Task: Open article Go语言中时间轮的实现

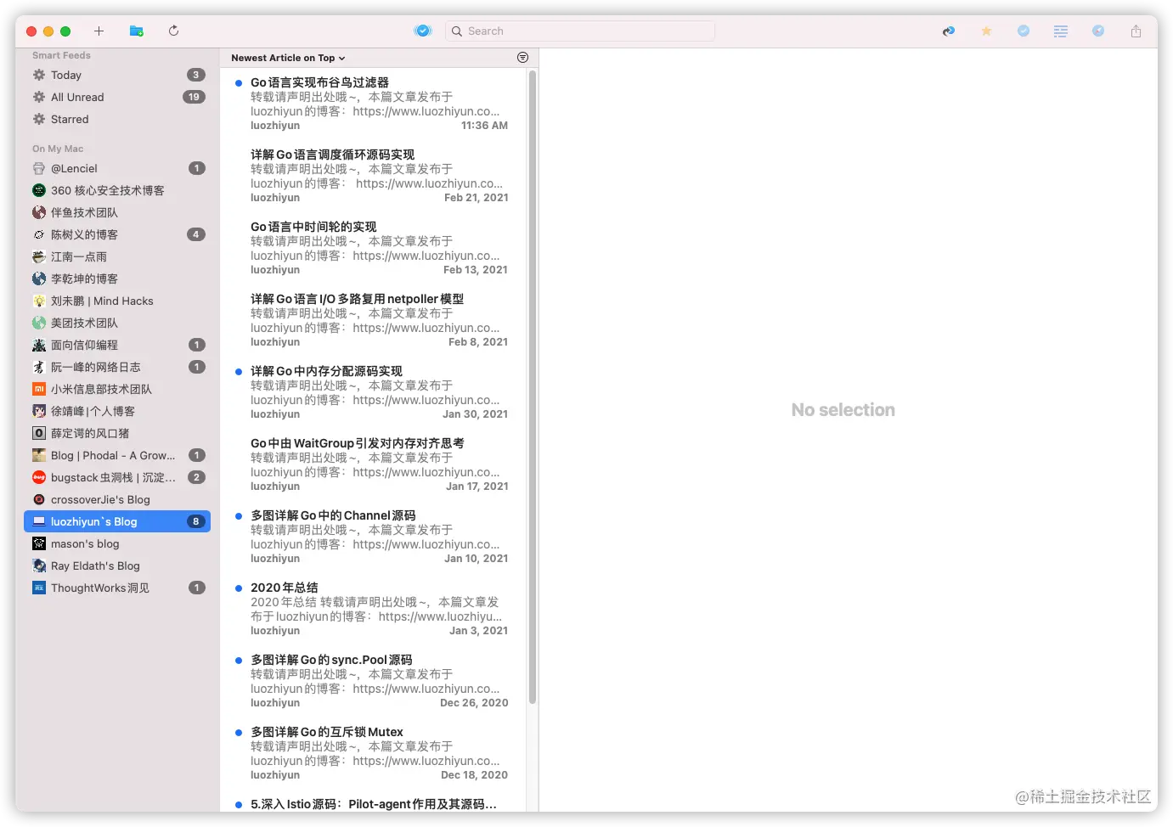Action: [373, 248]
